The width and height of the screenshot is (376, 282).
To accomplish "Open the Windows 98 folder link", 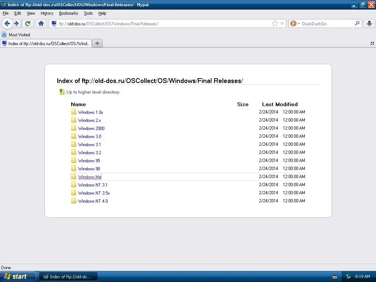I will [89, 169].
